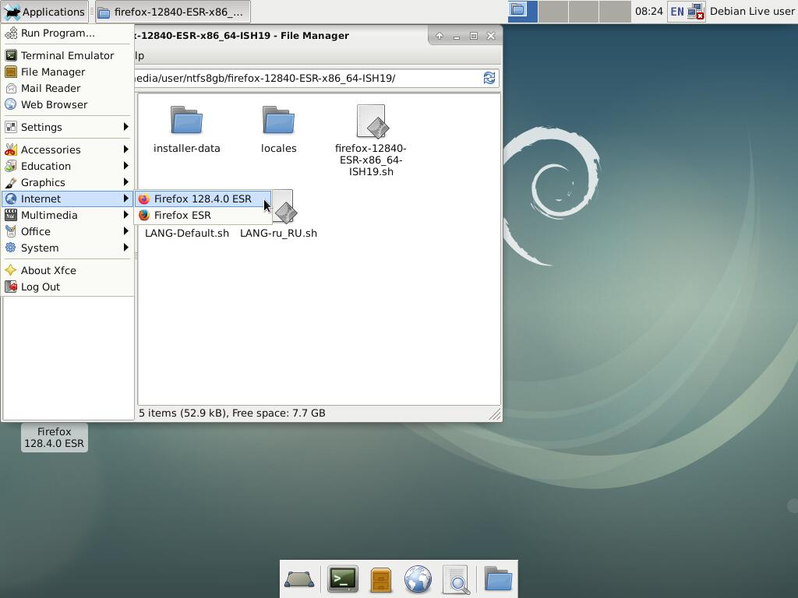Open the home folder icon in the dock

tap(497, 579)
